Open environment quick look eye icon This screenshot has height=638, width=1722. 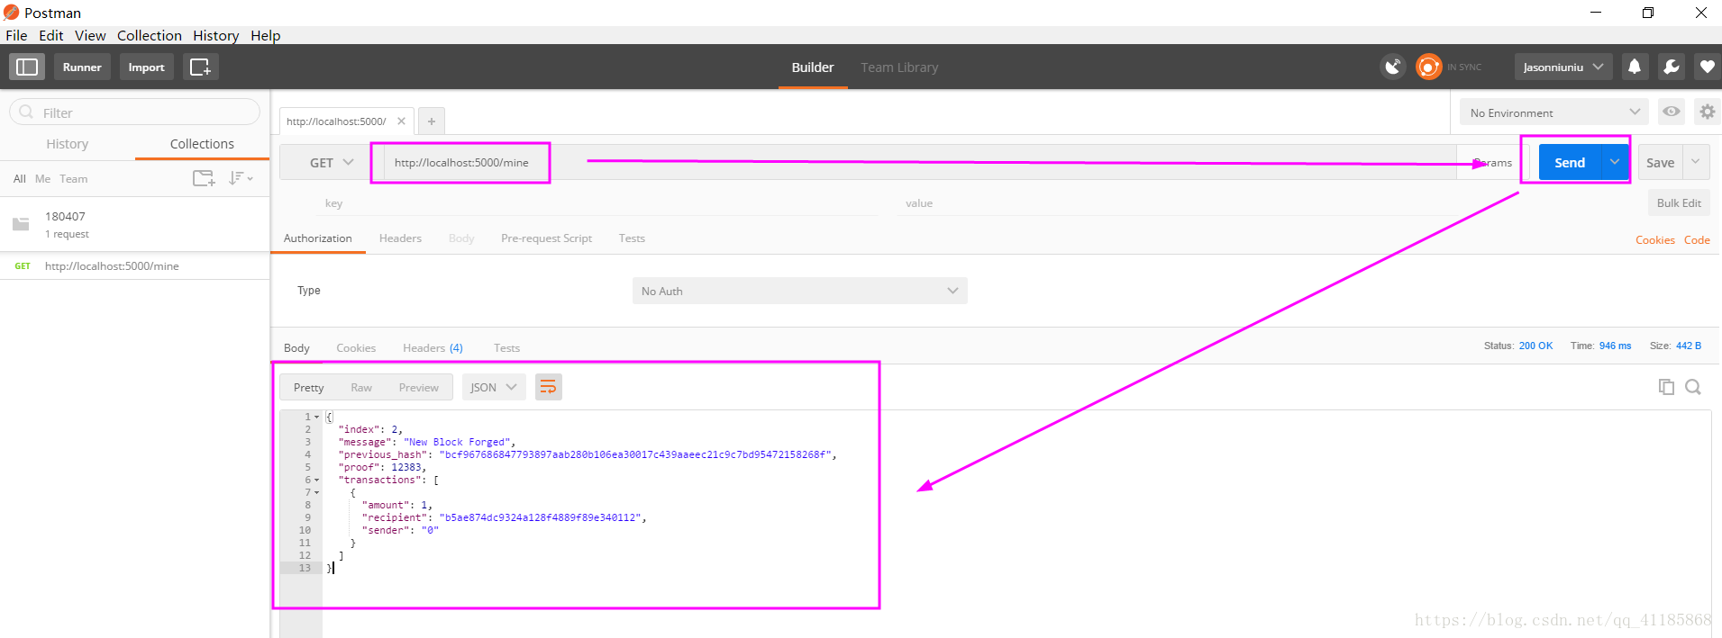click(x=1672, y=112)
